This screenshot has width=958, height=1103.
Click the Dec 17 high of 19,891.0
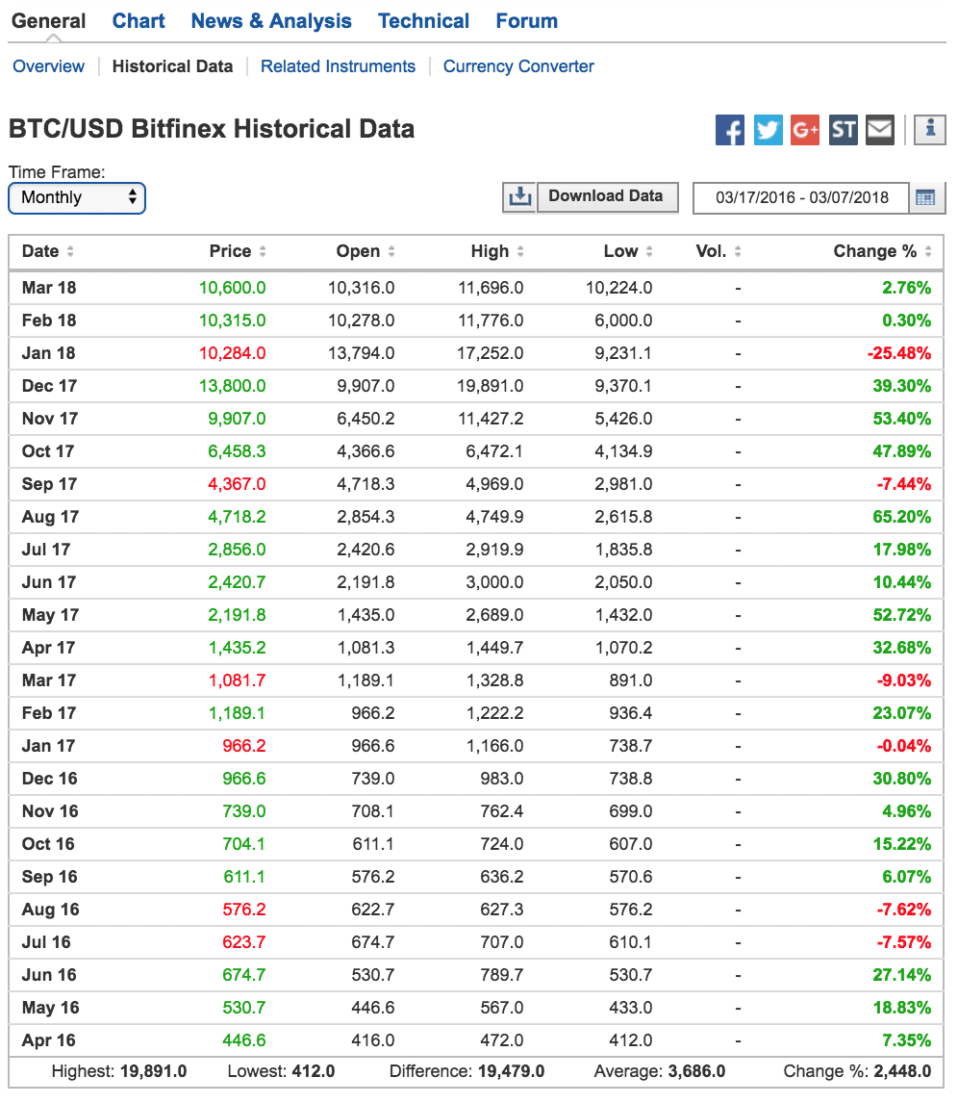point(491,386)
